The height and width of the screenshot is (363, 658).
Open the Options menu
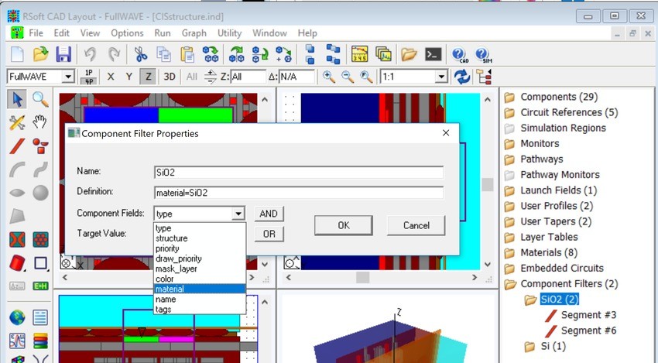(x=127, y=33)
